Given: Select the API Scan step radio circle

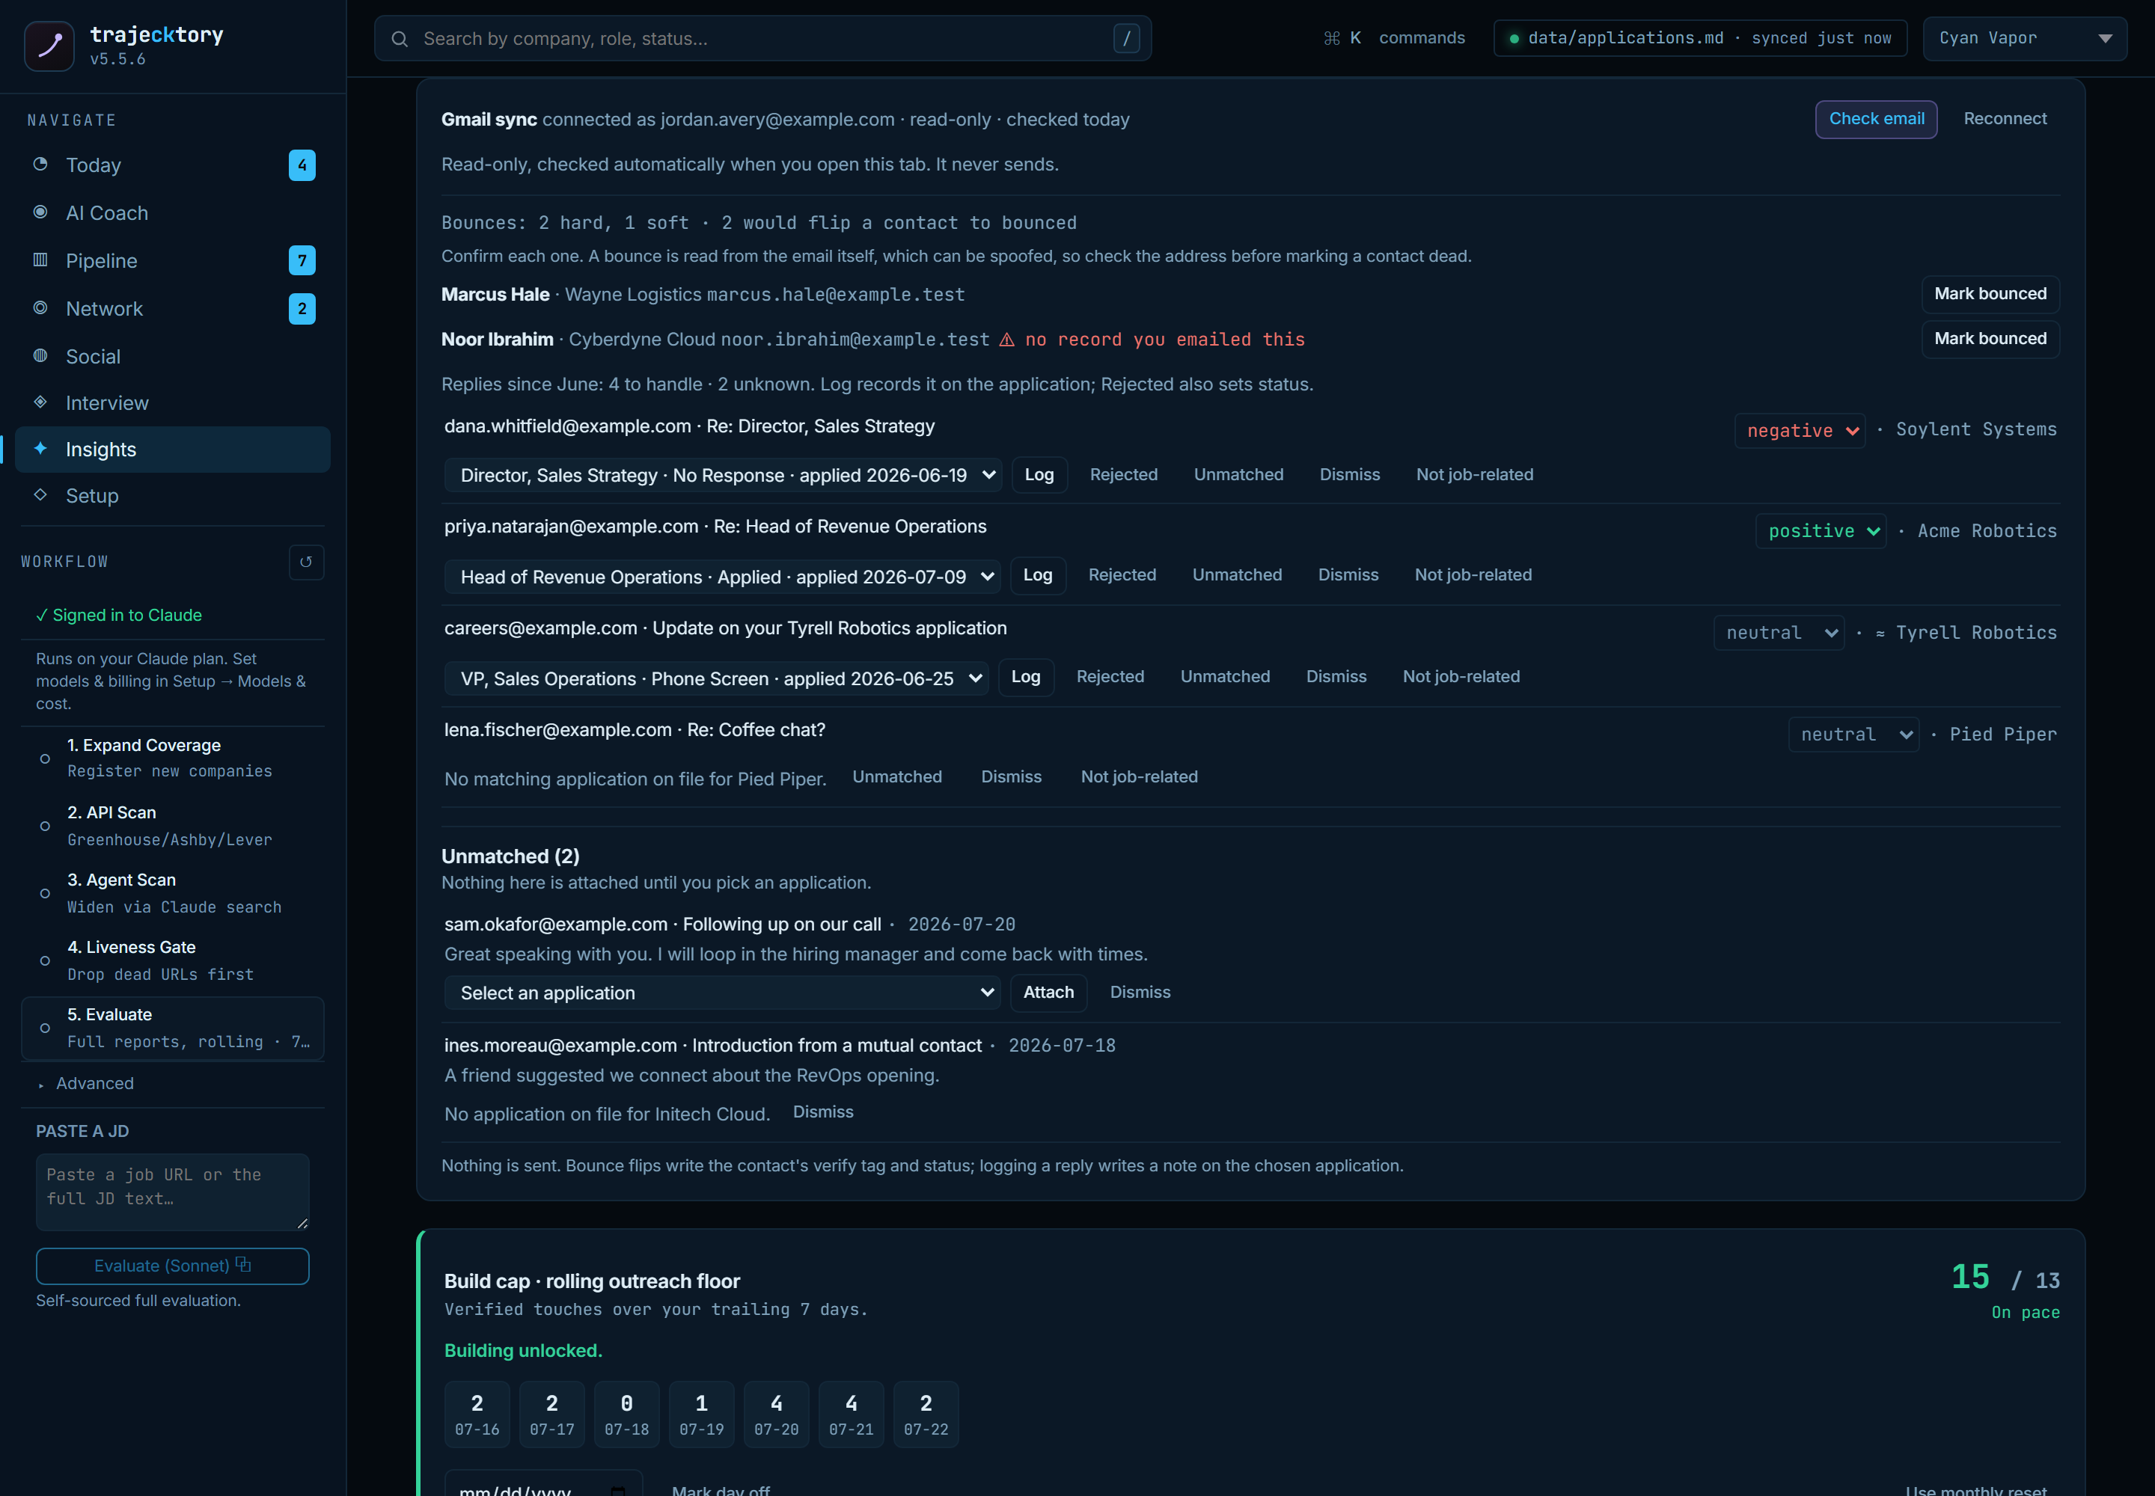Looking at the screenshot, I should [x=45, y=826].
